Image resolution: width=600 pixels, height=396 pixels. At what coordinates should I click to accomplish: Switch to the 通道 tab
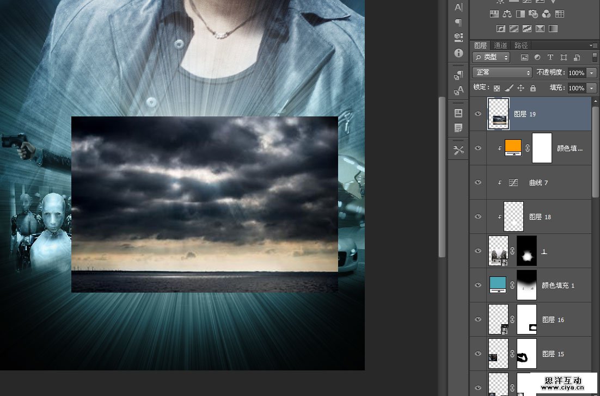click(x=500, y=45)
